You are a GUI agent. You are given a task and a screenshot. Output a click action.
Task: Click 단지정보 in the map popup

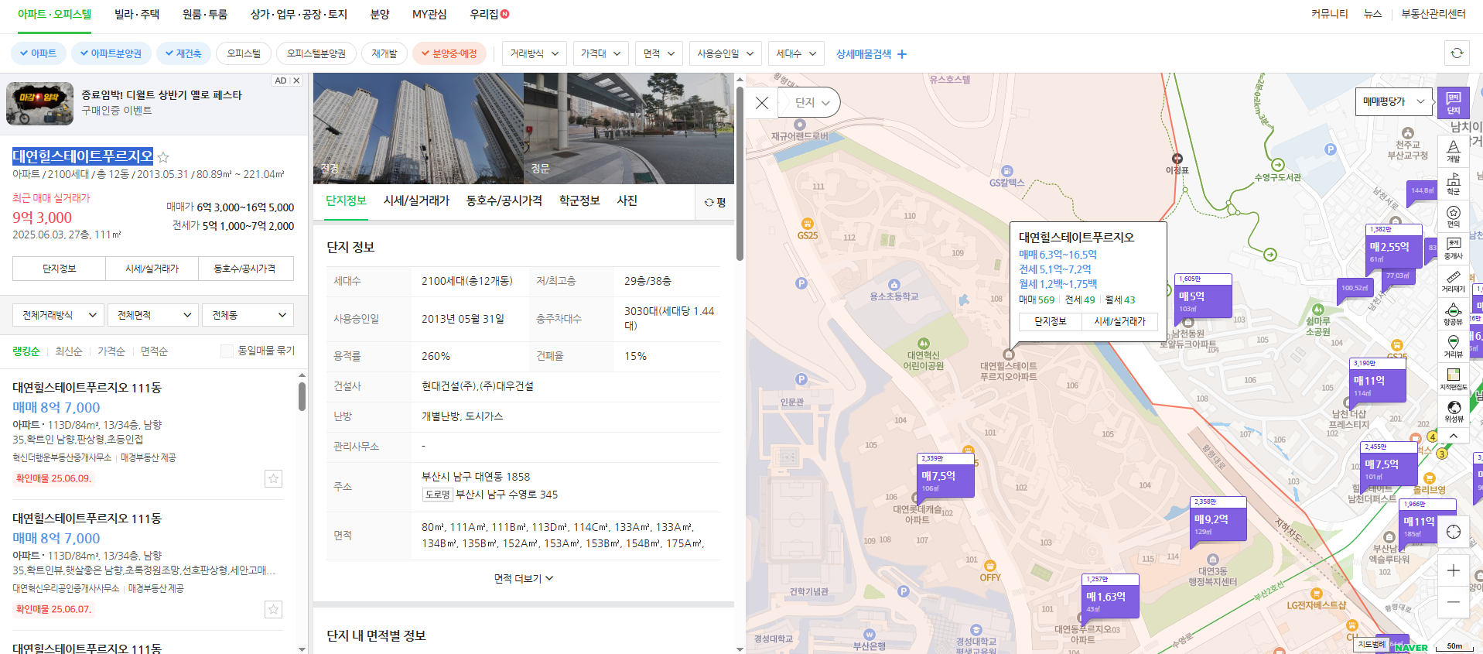[1050, 321]
